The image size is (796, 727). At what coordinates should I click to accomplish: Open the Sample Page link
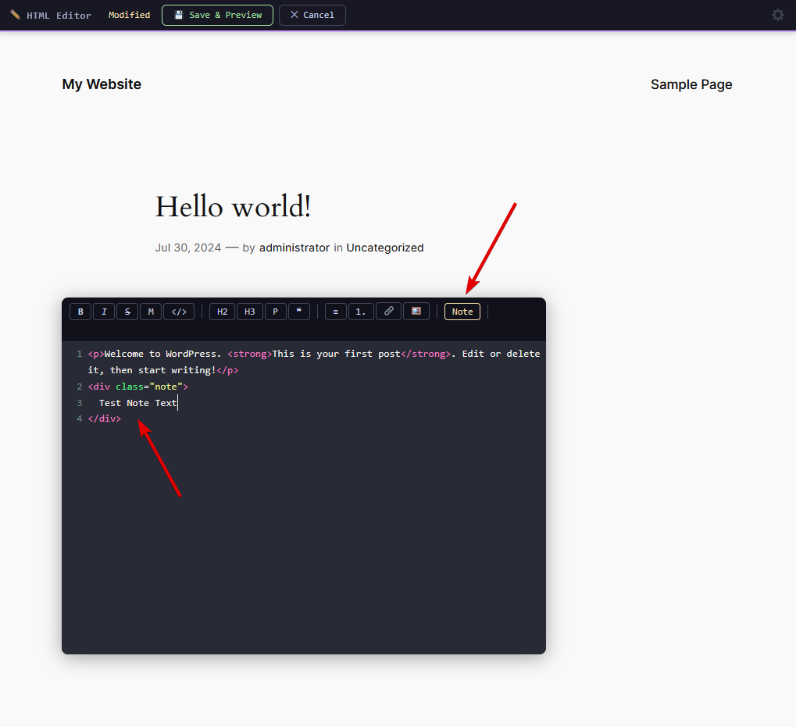691,84
